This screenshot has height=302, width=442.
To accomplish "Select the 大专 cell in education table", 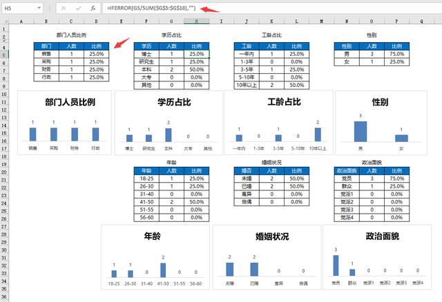I will pyautogui.click(x=146, y=77).
